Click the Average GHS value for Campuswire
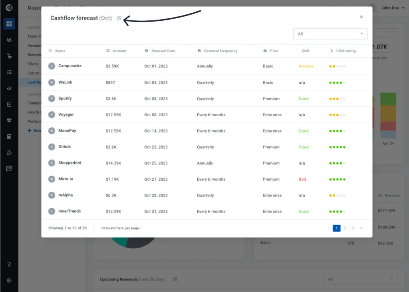The width and height of the screenshot is (409, 292). (x=306, y=66)
